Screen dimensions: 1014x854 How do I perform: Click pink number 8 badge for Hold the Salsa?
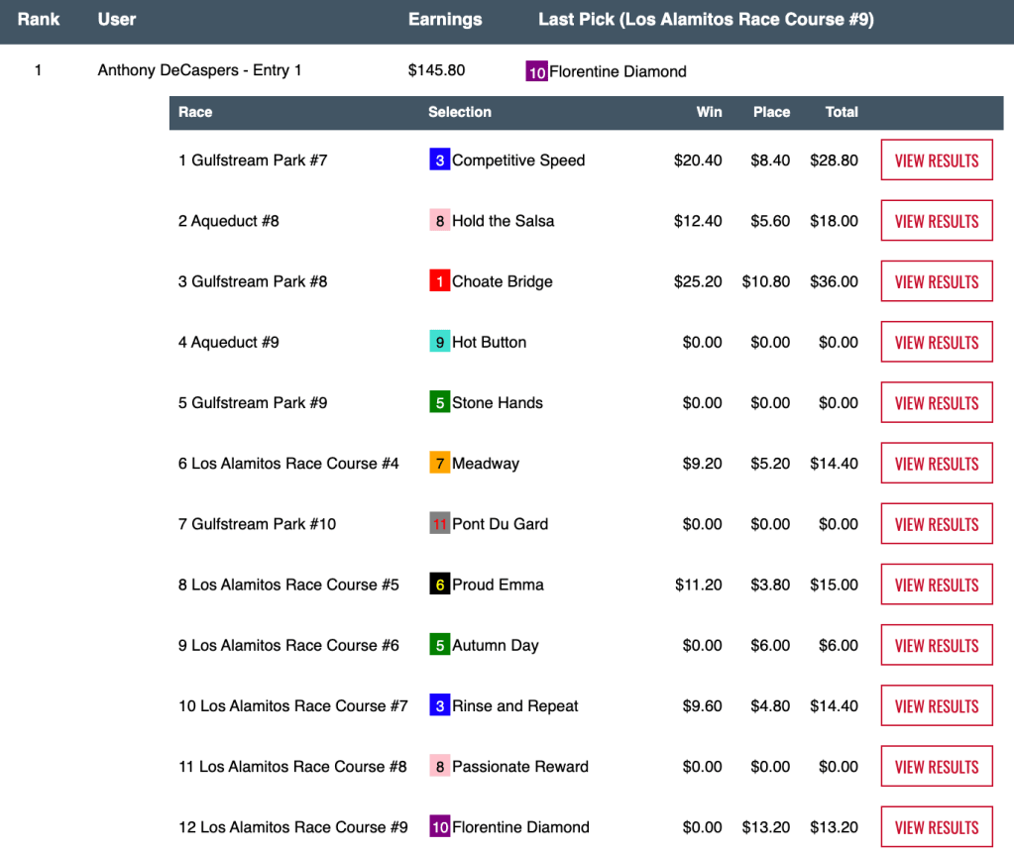point(439,221)
